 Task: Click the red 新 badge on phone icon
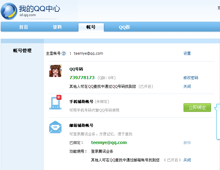click(59, 97)
